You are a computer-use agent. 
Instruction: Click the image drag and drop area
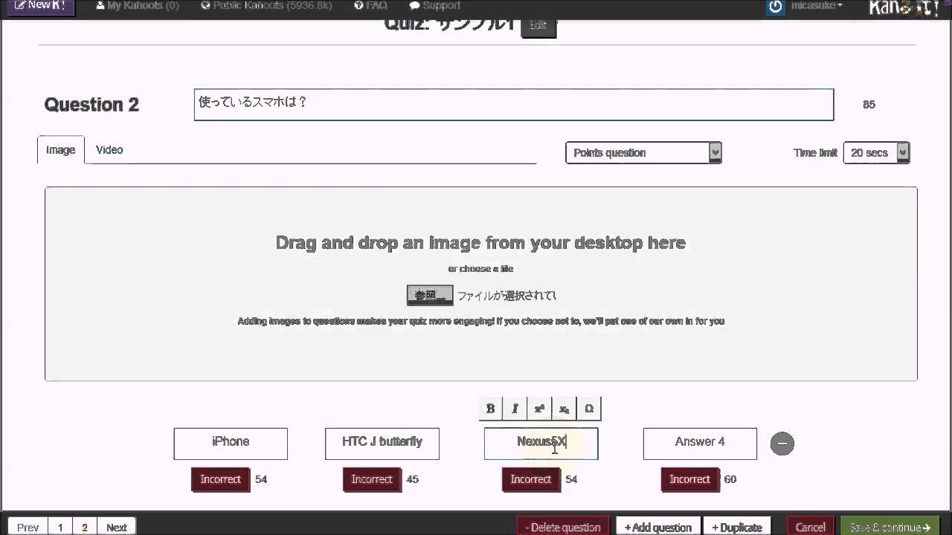click(481, 284)
